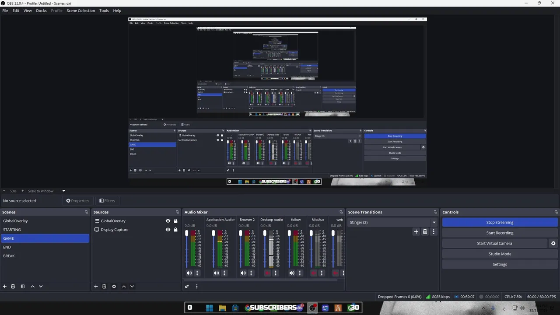Mute the Application Audio channel
The width and height of the screenshot is (560, 315).
tap(216, 273)
